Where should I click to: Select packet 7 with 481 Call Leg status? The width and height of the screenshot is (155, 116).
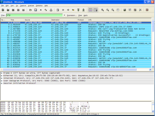pyautogui.click(x=76, y=29)
